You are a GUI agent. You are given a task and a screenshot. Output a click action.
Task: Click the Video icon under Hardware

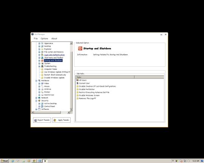(x=42, y=83)
